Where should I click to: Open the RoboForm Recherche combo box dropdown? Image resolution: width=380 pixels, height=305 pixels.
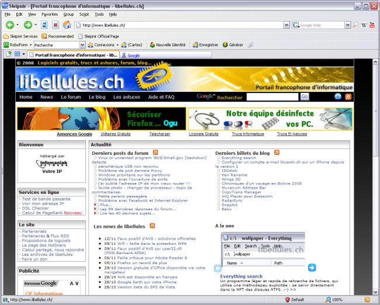(82, 45)
